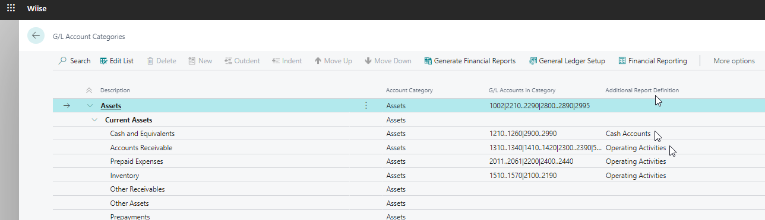Viewport: 765px width, 220px height.
Task: Select the Cash and Equivalents row
Action: 409,134
